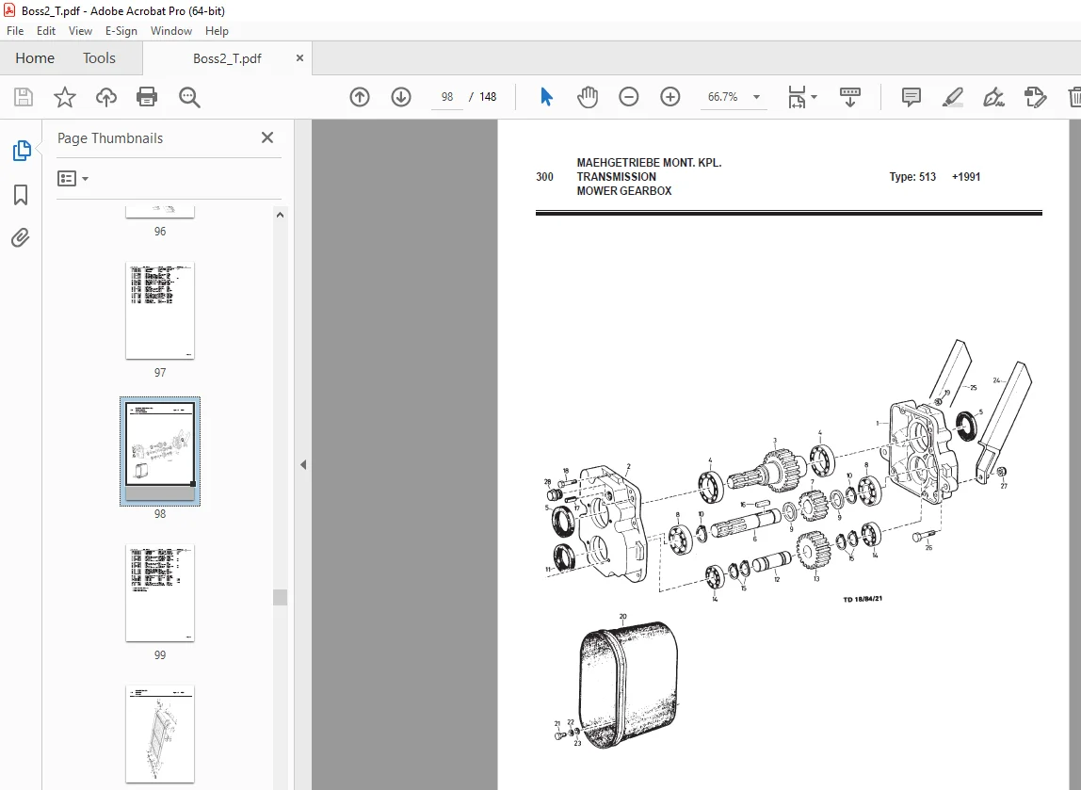Click the 66.7% zoom value field

[722, 97]
